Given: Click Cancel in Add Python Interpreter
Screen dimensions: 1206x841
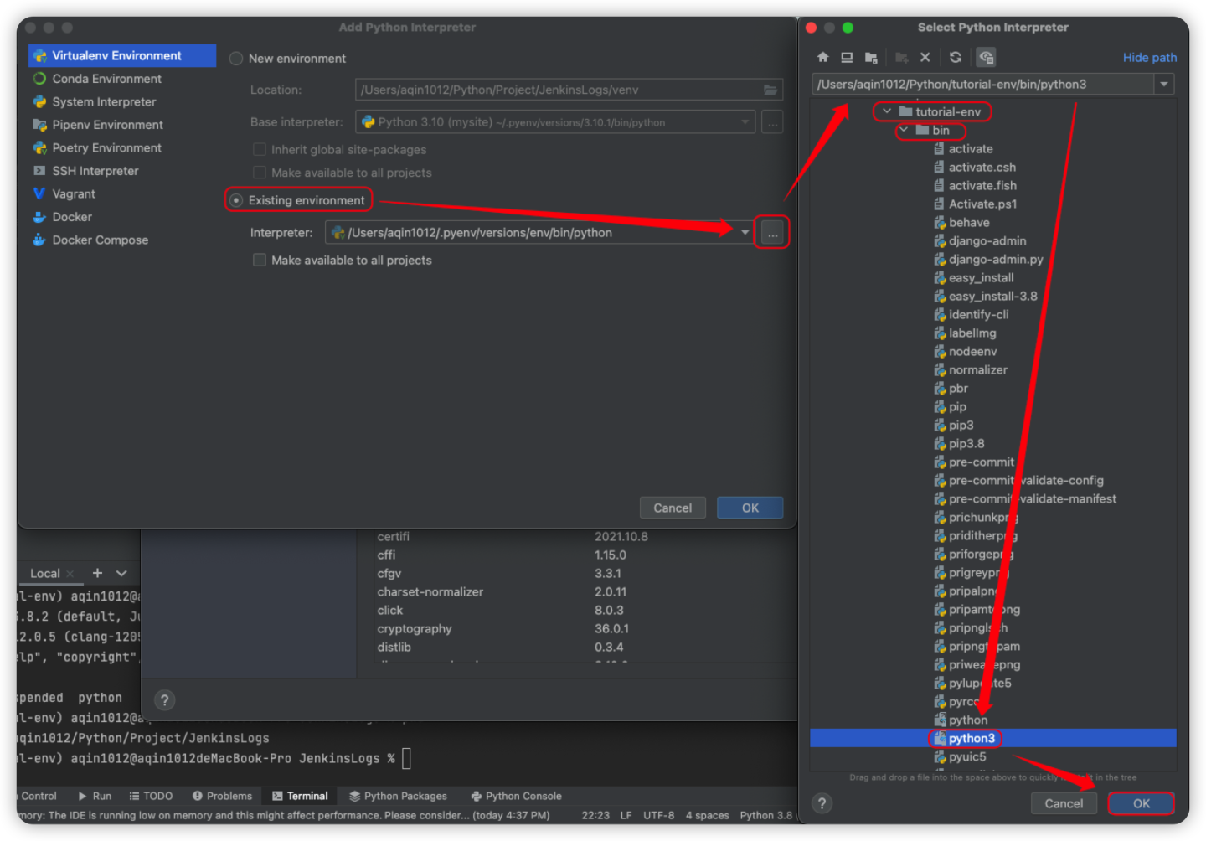Looking at the screenshot, I should click(x=673, y=508).
